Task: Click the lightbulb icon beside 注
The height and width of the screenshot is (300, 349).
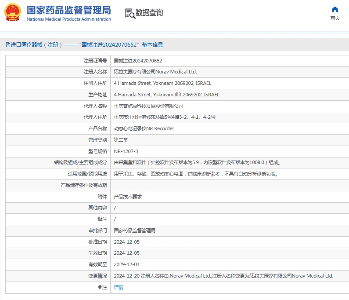Action: coord(100,287)
